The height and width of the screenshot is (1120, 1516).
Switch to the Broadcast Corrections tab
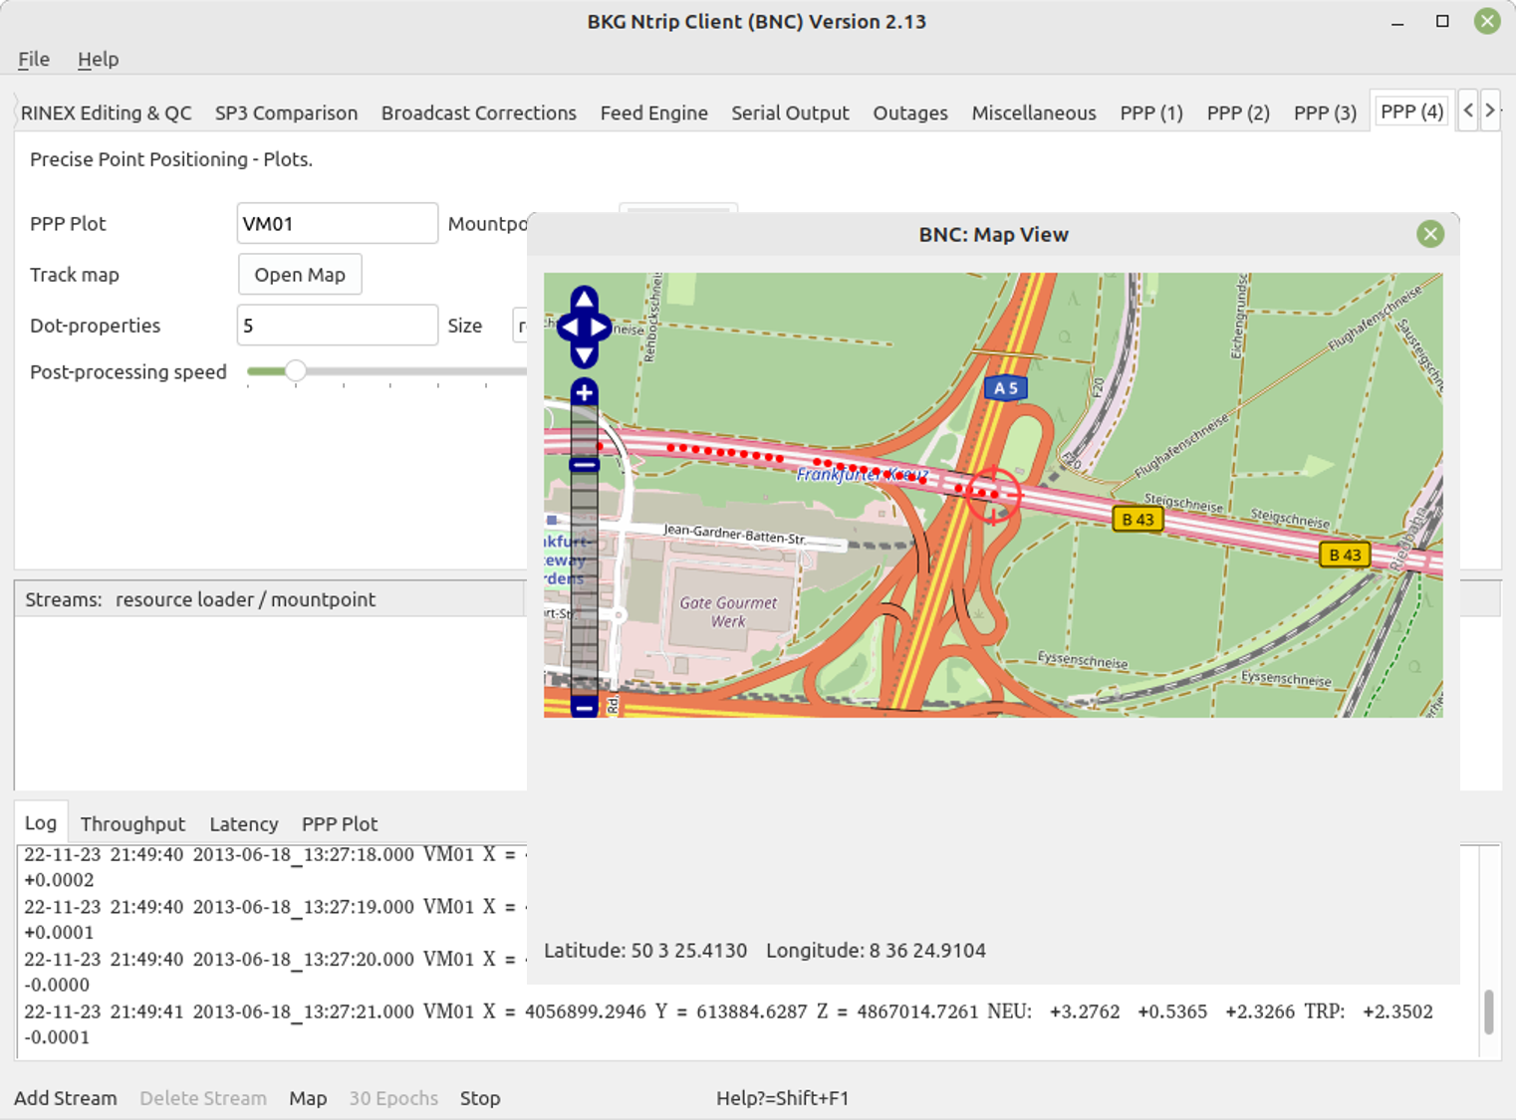(x=478, y=112)
